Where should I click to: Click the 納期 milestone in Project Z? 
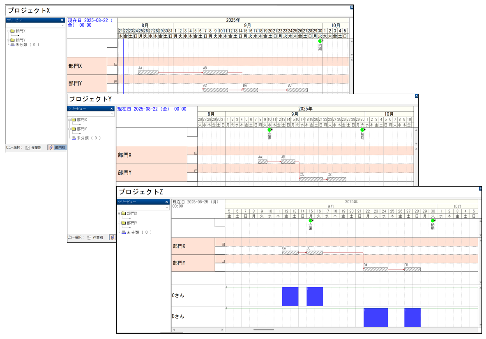point(433,221)
